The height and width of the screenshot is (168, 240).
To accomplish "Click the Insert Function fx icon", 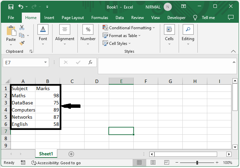I will pos(90,63).
